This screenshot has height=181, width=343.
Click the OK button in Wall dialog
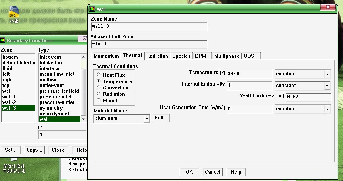[x=189, y=172]
